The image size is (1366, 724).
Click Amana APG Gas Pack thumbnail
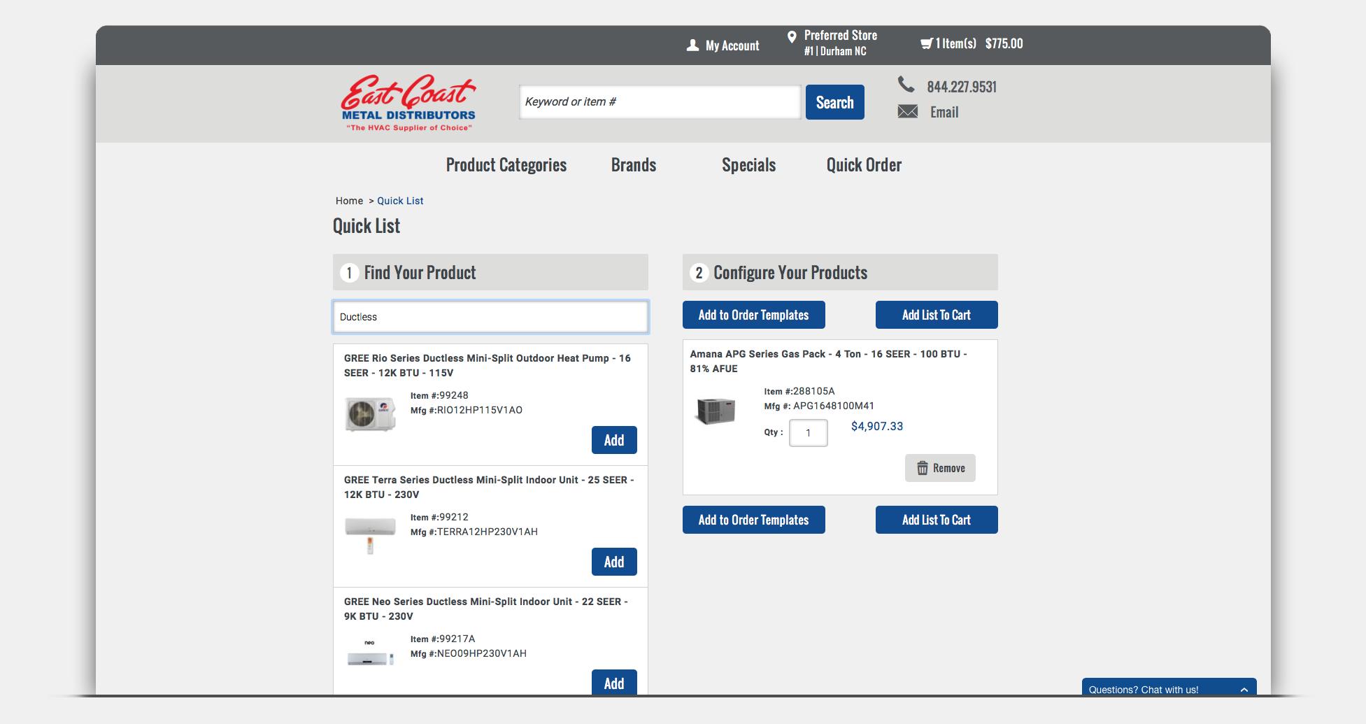pos(715,410)
